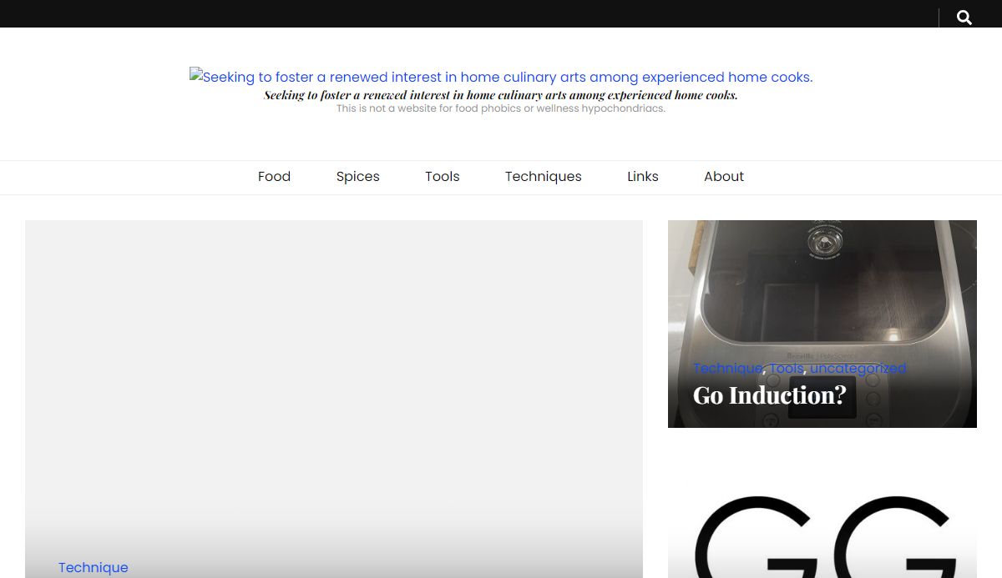Viewport: 1002px width, 578px height.
Task: Open the Spices menu
Action: point(357,177)
